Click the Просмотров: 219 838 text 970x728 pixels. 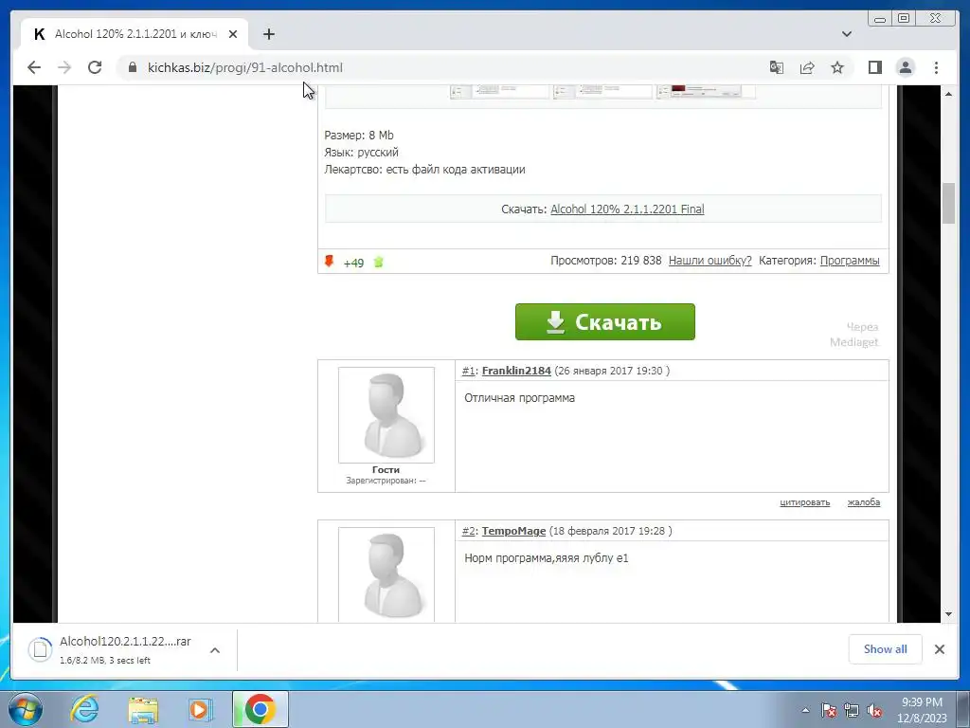point(605,261)
